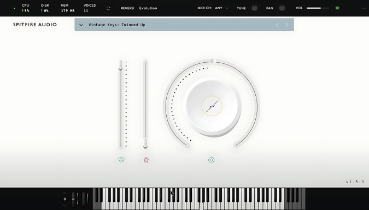Open the three-dot options menu
The image size is (369, 210).
point(364,8)
